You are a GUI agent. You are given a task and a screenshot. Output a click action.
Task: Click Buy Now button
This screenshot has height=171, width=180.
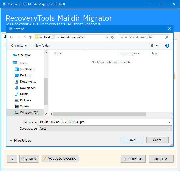29,159
